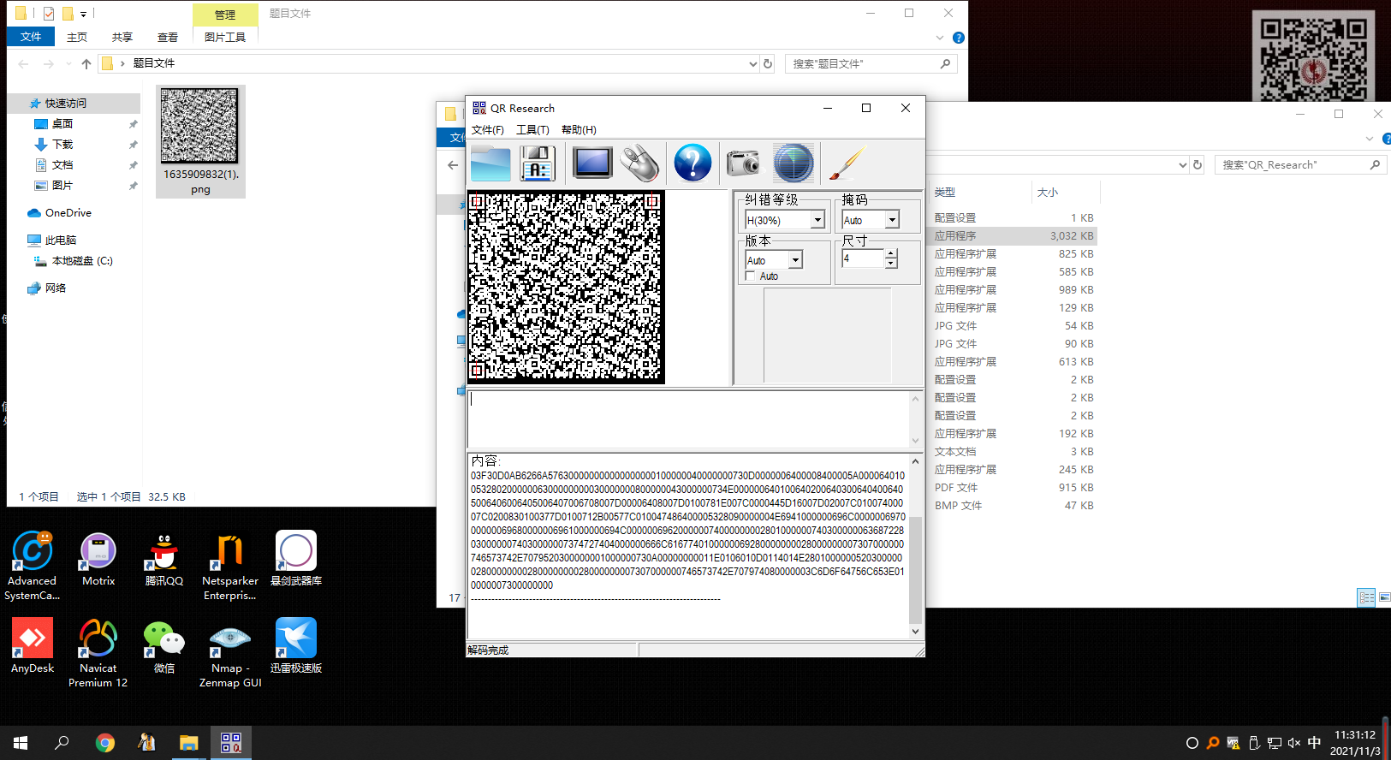Viewport: 1391px width, 760px height.
Task: Open Netsparker Enterprise desktop shortcut
Action: [230, 566]
